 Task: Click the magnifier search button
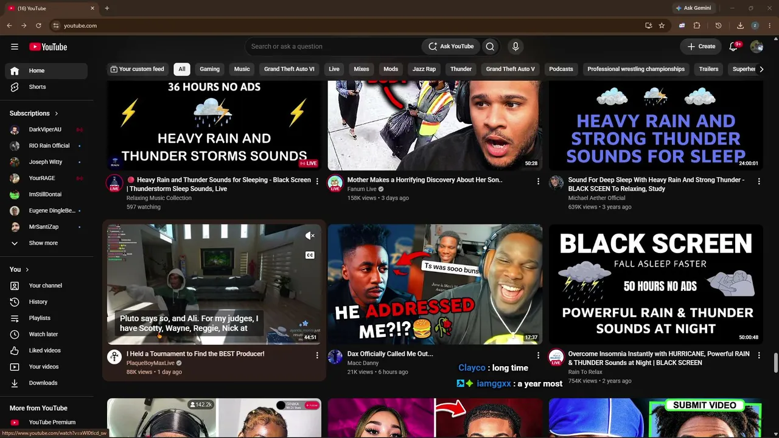[x=490, y=46]
